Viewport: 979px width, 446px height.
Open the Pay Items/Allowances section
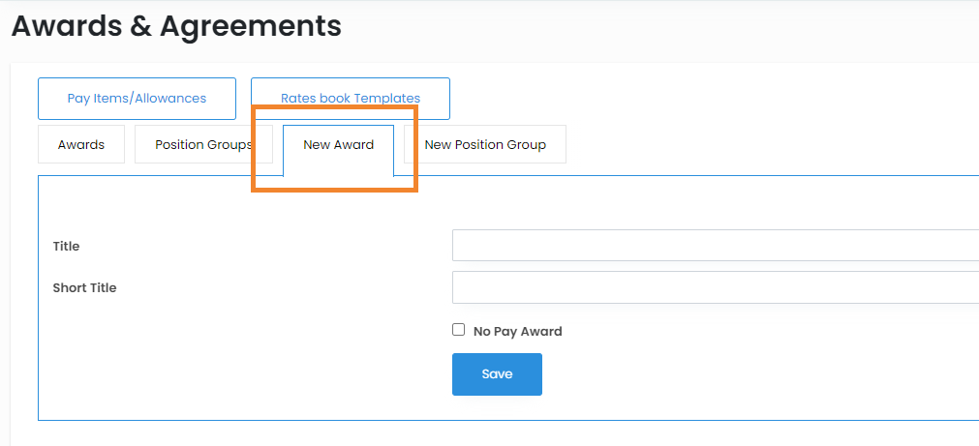click(x=137, y=98)
